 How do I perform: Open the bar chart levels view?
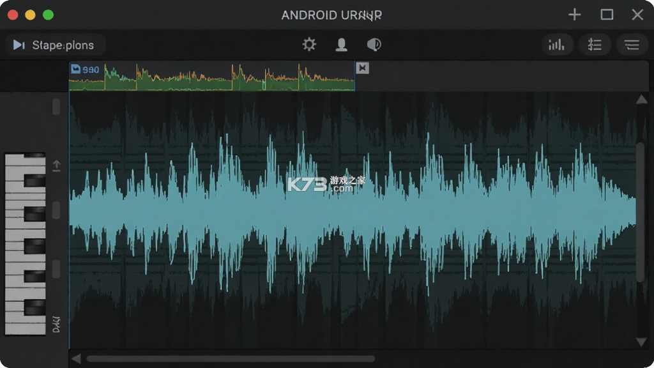[557, 45]
